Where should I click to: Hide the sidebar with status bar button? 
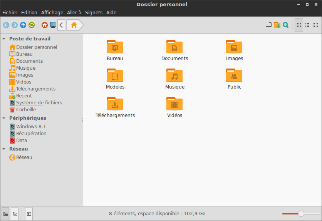[29, 214]
